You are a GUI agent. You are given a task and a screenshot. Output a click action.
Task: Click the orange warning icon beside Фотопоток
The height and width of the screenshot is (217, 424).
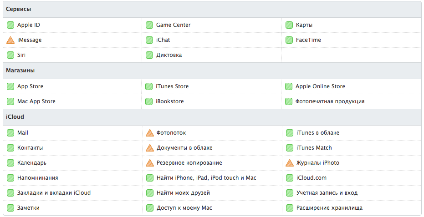click(x=149, y=133)
